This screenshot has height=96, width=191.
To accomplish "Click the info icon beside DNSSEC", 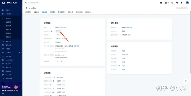I will (x=50, y=85).
